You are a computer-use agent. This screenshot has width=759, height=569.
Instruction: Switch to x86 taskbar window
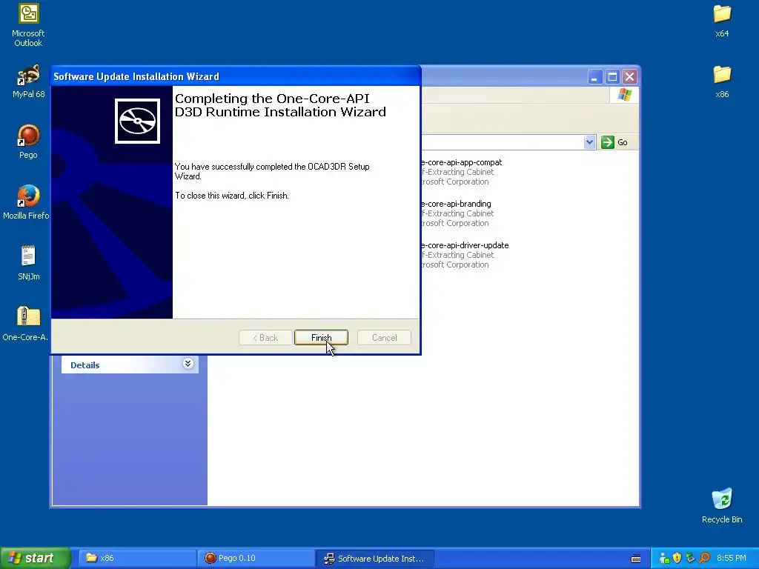click(x=137, y=558)
